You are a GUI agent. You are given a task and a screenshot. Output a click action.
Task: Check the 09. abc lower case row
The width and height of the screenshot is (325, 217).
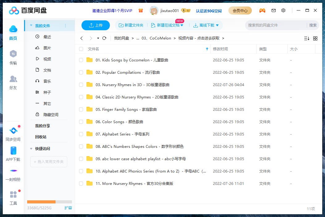81,159
